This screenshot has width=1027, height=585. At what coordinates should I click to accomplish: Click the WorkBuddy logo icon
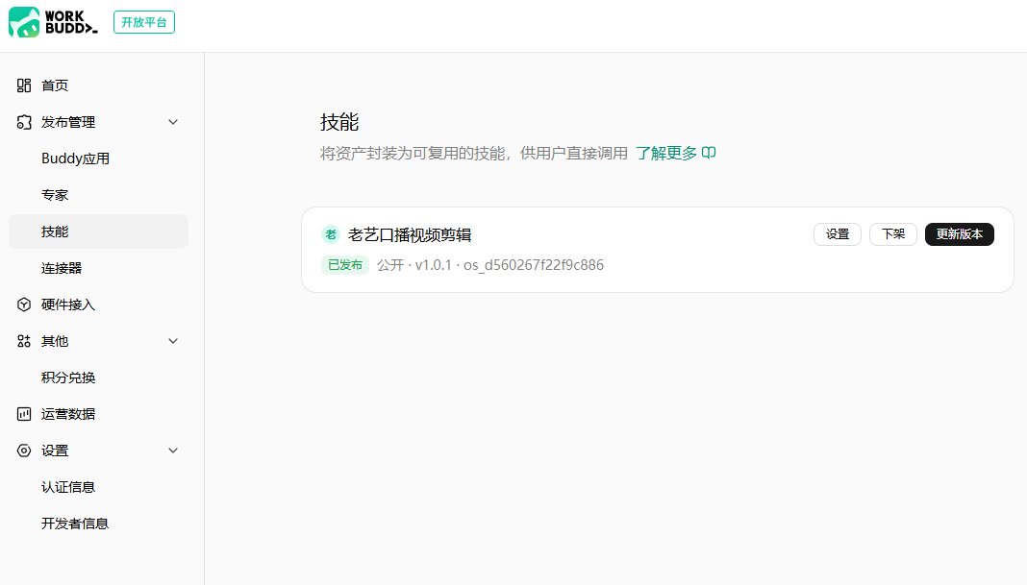click(24, 22)
